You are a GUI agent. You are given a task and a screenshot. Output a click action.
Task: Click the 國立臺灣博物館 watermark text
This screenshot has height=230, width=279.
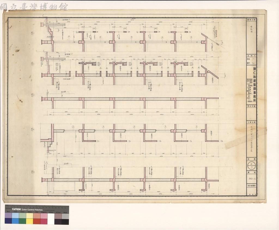(34, 7)
